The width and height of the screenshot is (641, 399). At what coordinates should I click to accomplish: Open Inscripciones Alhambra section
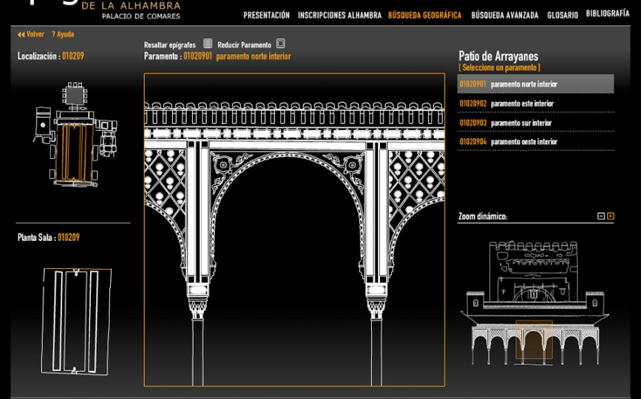tap(339, 16)
